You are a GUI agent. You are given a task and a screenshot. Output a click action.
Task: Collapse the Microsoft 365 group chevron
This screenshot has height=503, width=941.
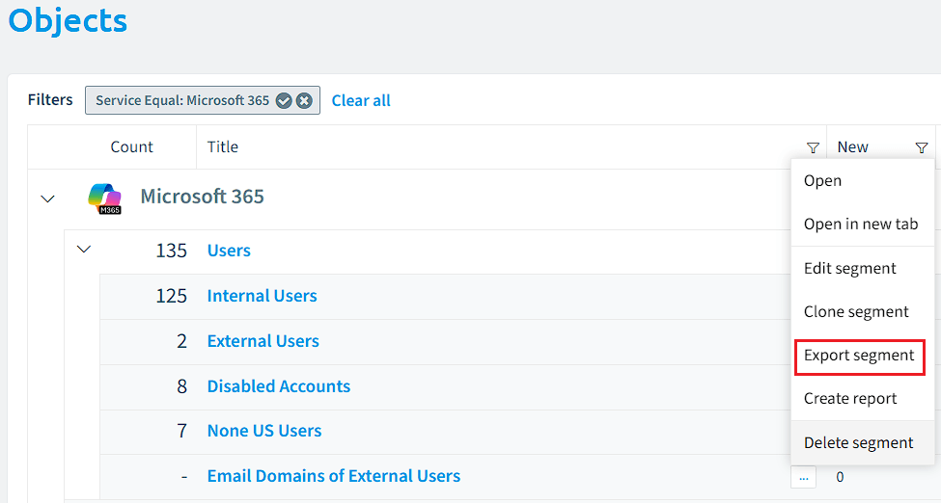47,199
